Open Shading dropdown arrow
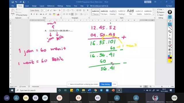Image resolution: width=184 pixels, height=103 pixels. (x=83, y=14)
